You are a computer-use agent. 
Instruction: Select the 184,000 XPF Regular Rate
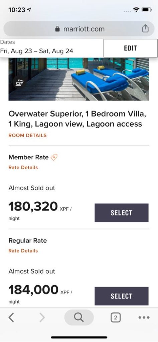(x=122, y=296)
